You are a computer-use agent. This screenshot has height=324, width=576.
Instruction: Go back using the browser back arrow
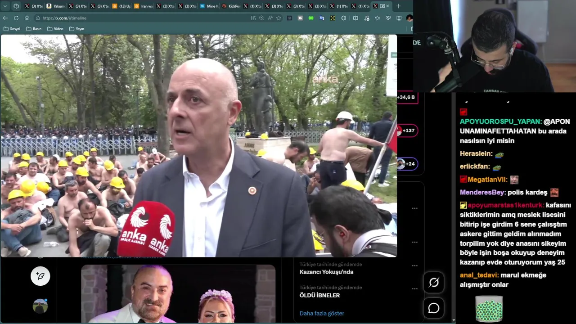[5, 18]
